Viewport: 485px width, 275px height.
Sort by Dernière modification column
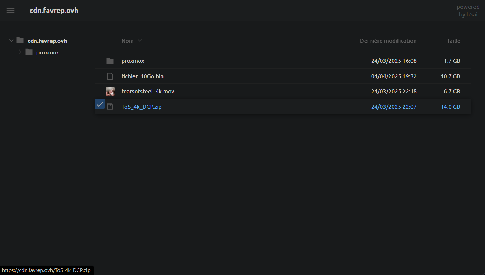[388, 41]
